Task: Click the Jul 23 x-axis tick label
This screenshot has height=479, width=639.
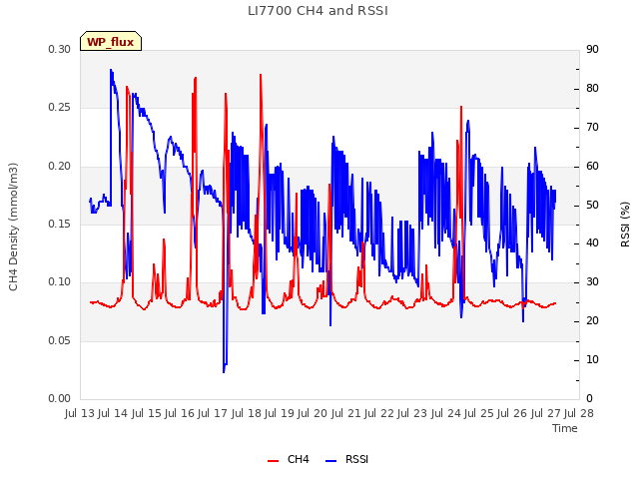Action: pyautogui.click(x=412, y=413)
